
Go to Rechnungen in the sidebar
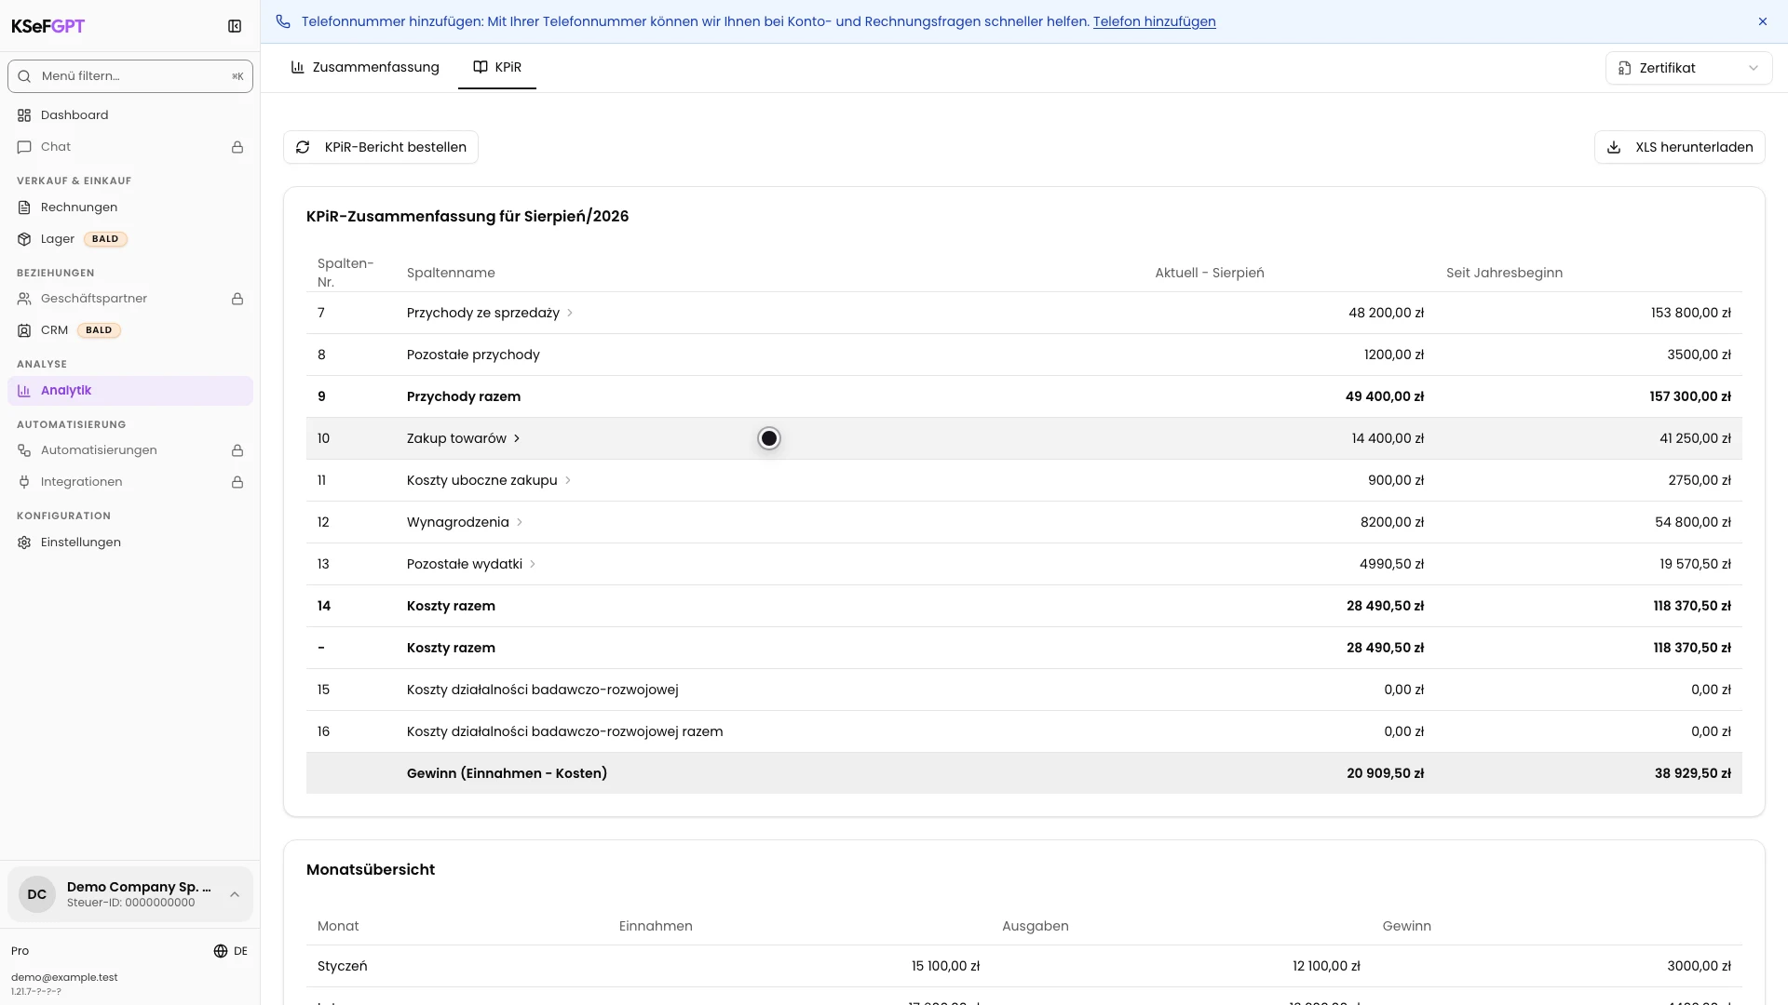130,208
